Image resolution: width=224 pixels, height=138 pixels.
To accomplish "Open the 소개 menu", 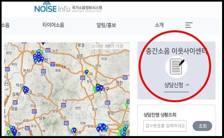I will 159,25.
